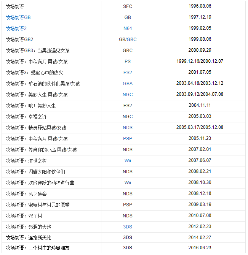Viewport: 248px width, 255px height.
Task: Select the date 2007.06.07
Action: [x=200, y=160]
